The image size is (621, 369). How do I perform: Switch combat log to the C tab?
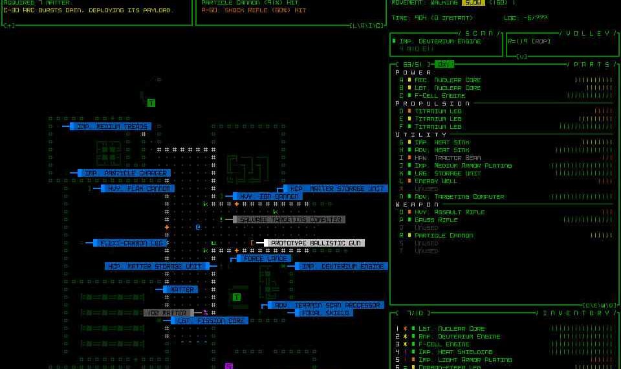pyautogui.click(x=379, y=26)
